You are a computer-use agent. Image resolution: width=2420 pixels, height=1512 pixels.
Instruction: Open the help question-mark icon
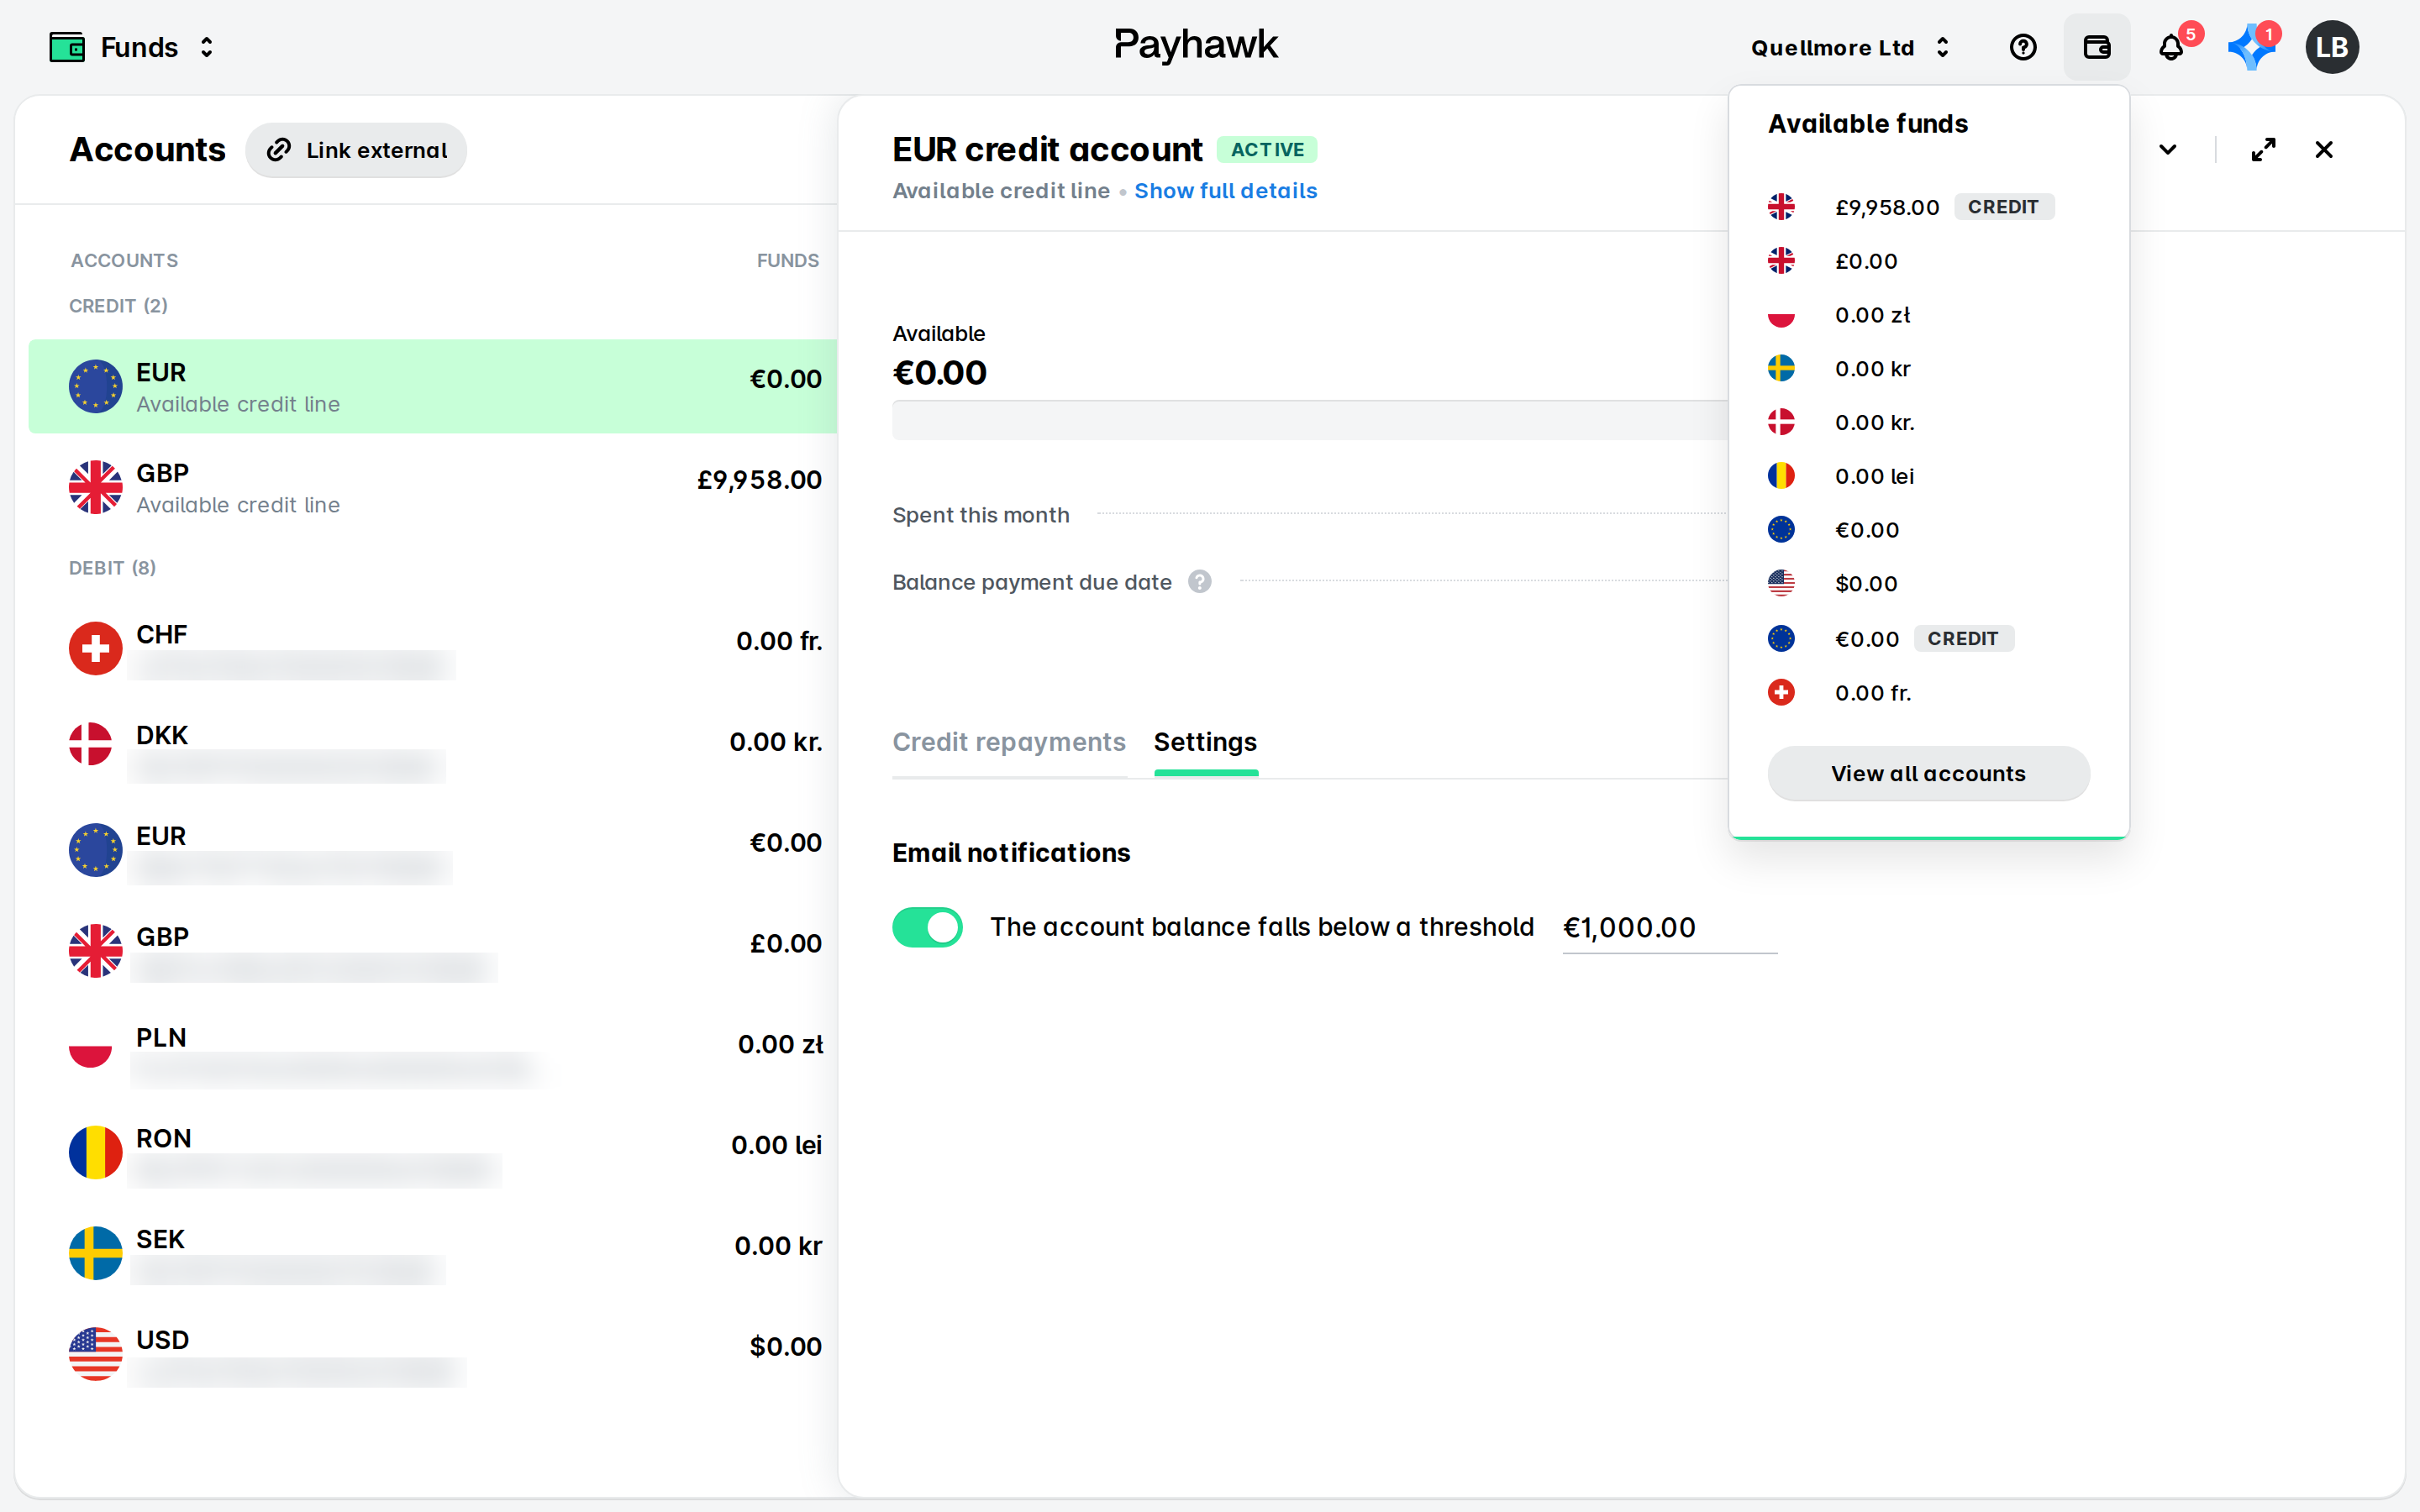(x=2022, y=47)
